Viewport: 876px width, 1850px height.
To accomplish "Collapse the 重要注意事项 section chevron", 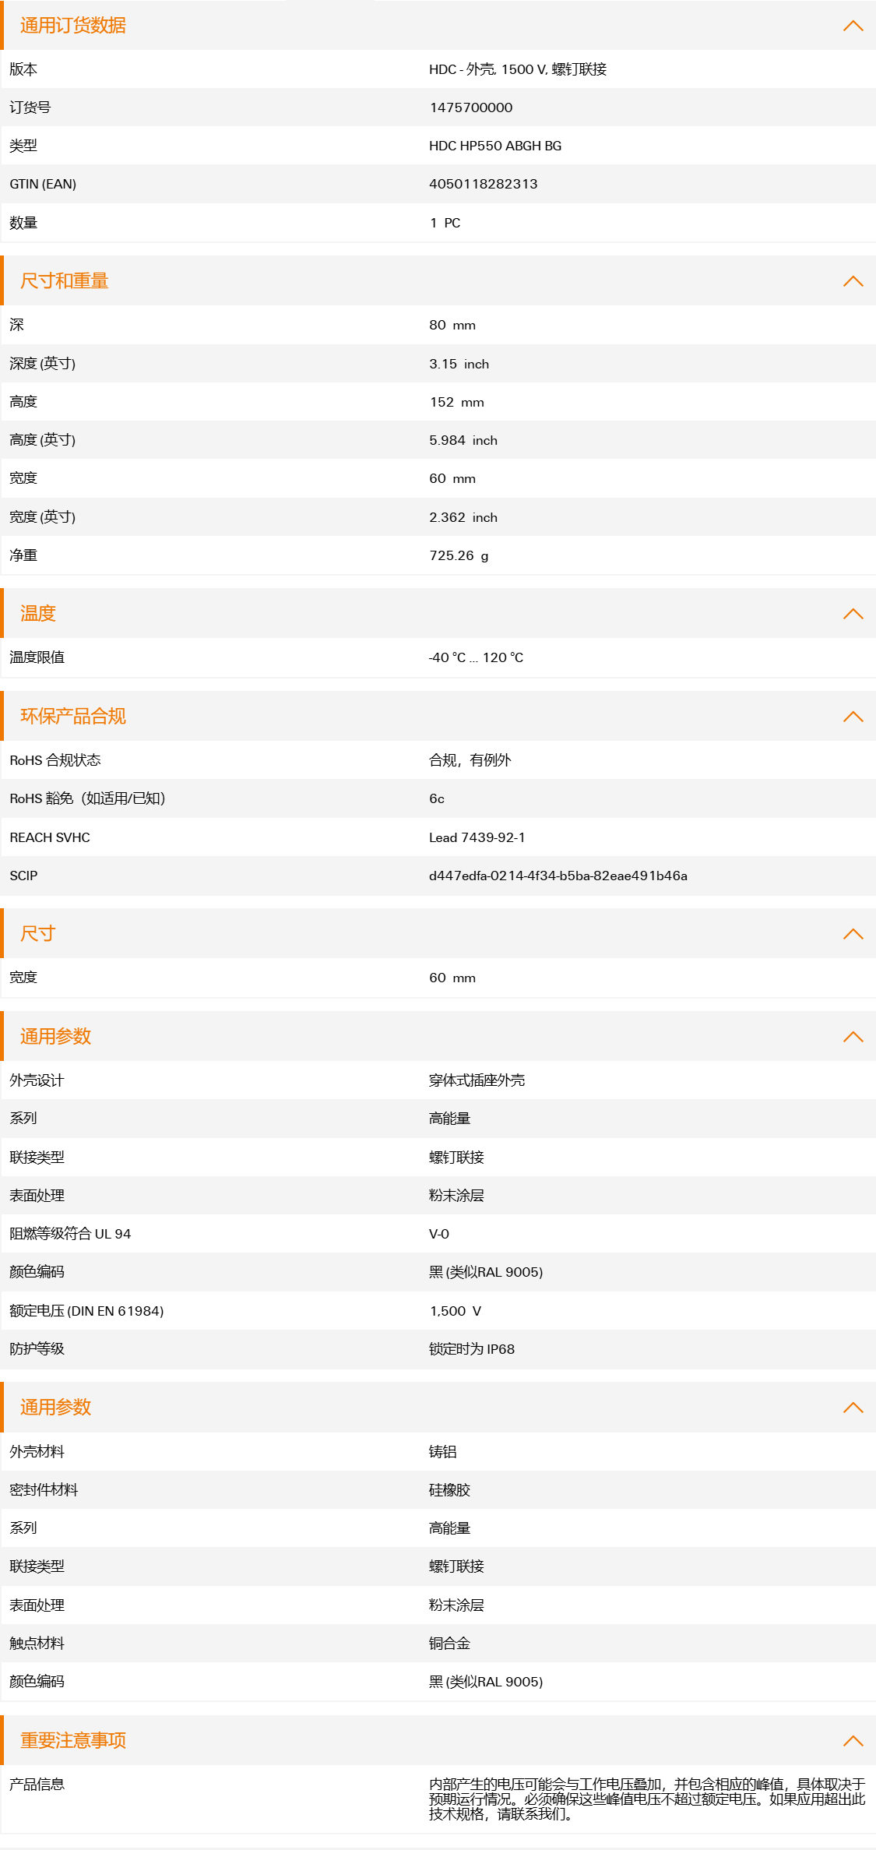I will click(853, 1741).
